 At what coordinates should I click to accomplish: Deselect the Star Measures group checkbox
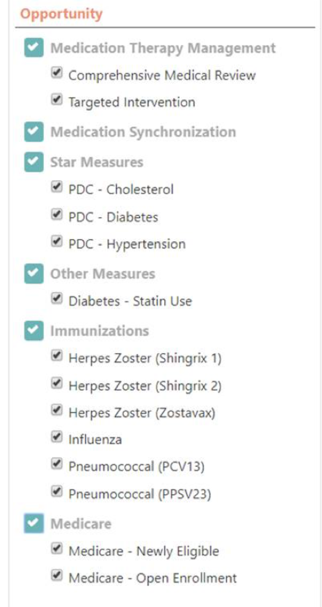pyautogui.click(x=34, y=161)
